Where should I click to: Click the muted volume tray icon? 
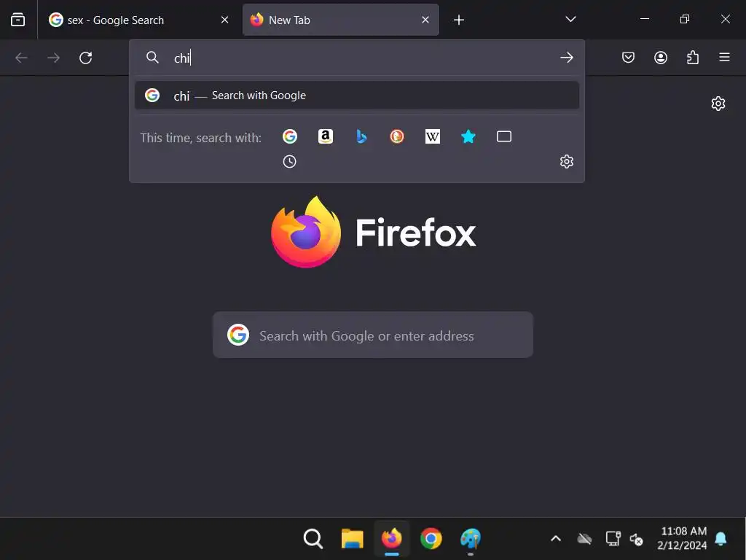pyautogui.click(x=636, y=539)
